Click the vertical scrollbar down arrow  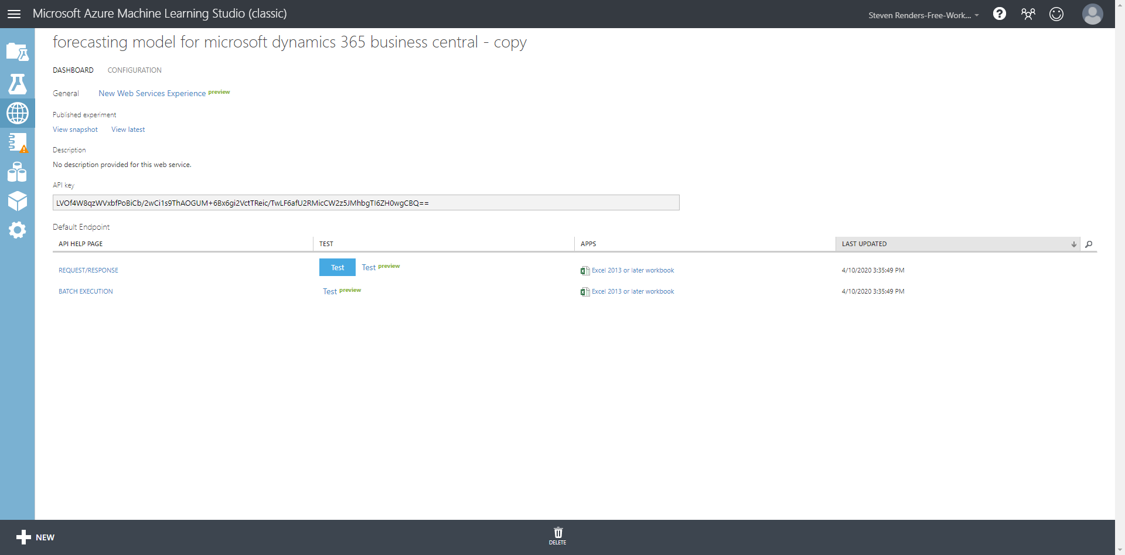tap(1120, 550)
